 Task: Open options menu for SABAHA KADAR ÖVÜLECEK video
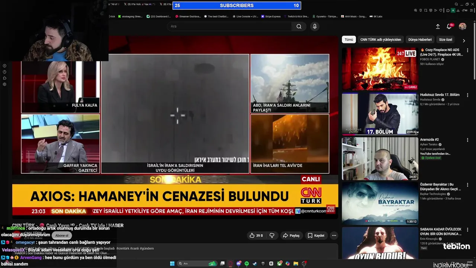point(467,230)
